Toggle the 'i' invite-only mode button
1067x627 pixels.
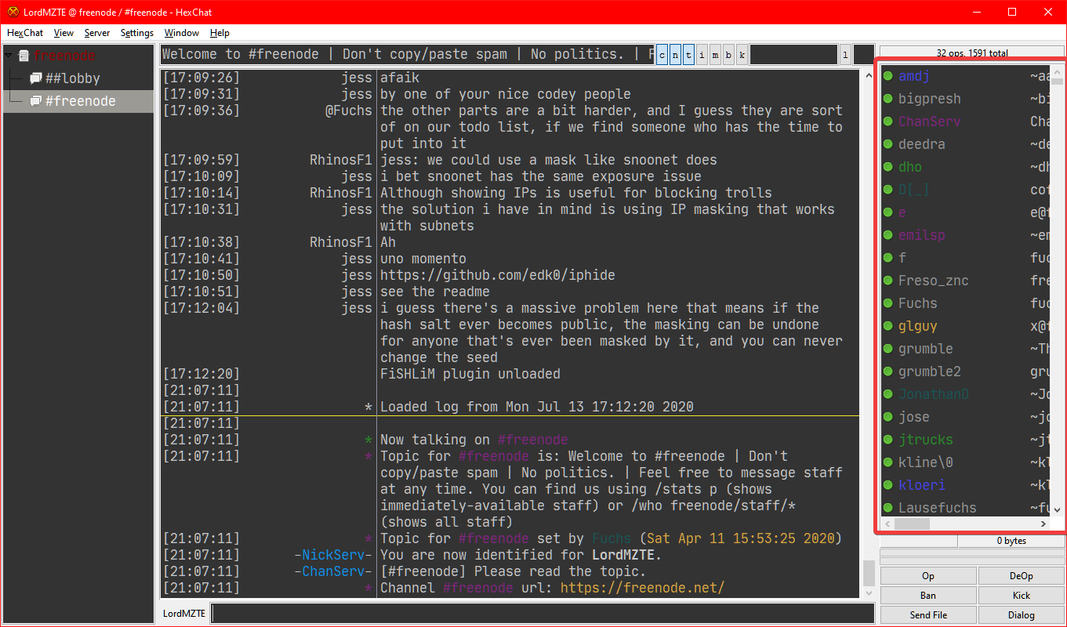[x=702, y=55]
